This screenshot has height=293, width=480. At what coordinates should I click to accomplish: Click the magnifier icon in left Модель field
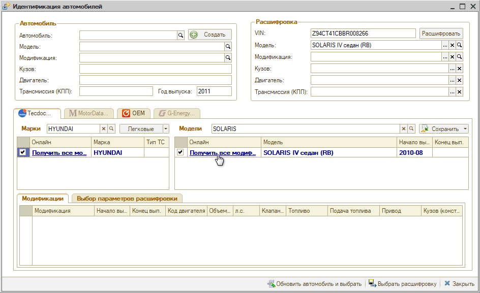(228, 46)
